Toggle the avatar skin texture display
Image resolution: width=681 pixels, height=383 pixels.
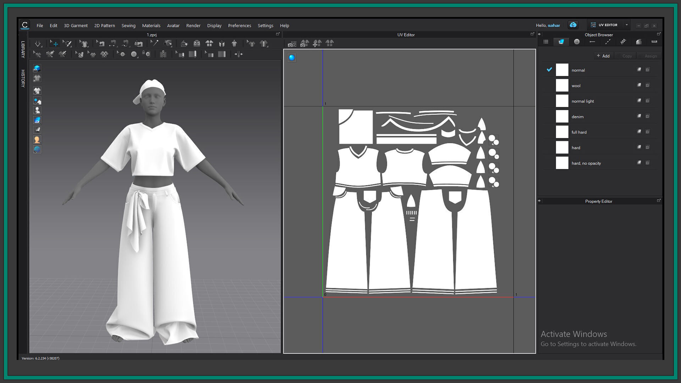click(x=37, y=140)
